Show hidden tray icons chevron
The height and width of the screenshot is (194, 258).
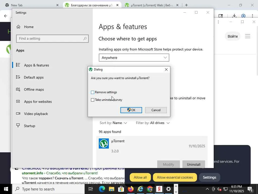pyautogui.click(x=207, y=189)
